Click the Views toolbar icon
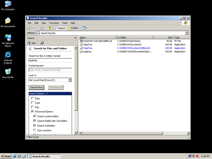Screen dimensions: 212x159 point(84,28)
